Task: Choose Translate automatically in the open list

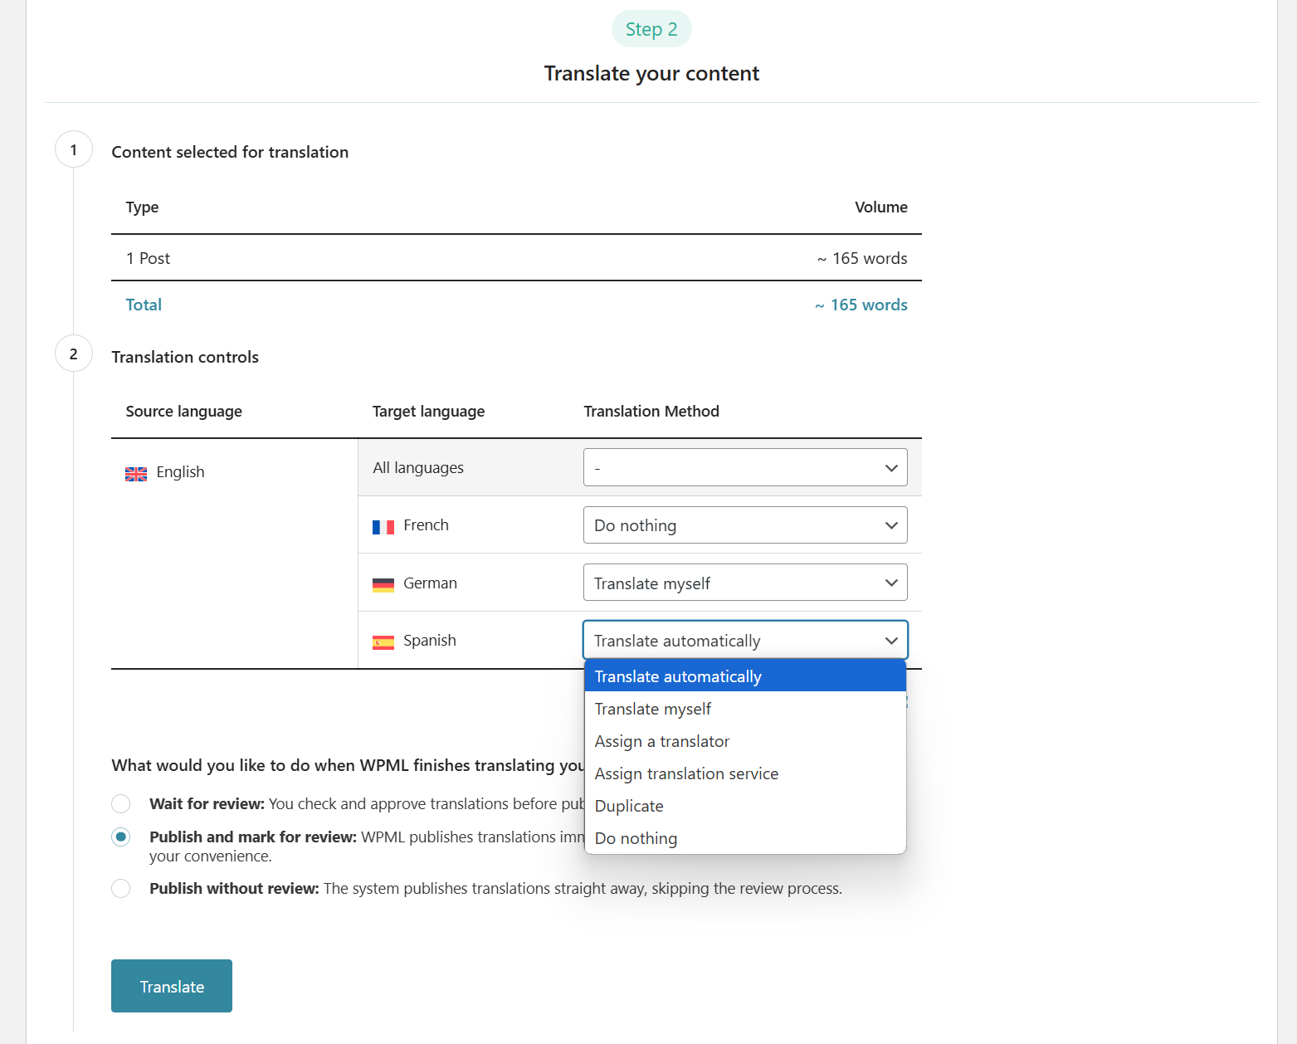Action: [x=745, y=676]
